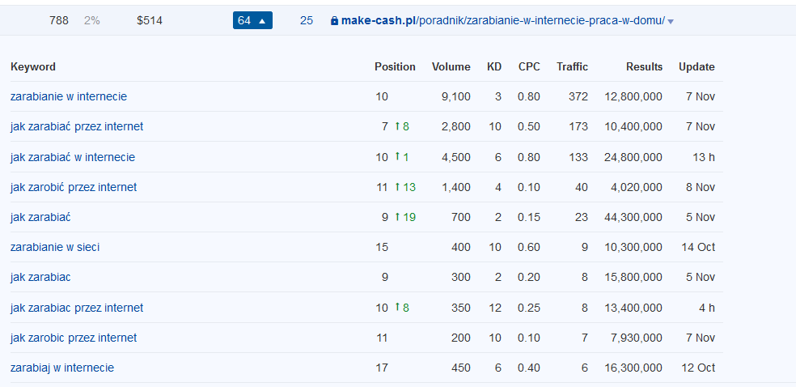Click green up arrow 13 position change
The height and width of the screenshot is (387, 796).
pos(404,187)
